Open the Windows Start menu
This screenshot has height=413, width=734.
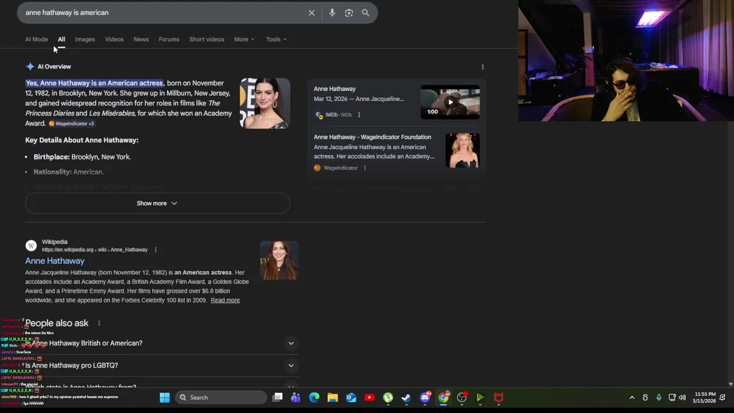165,398
